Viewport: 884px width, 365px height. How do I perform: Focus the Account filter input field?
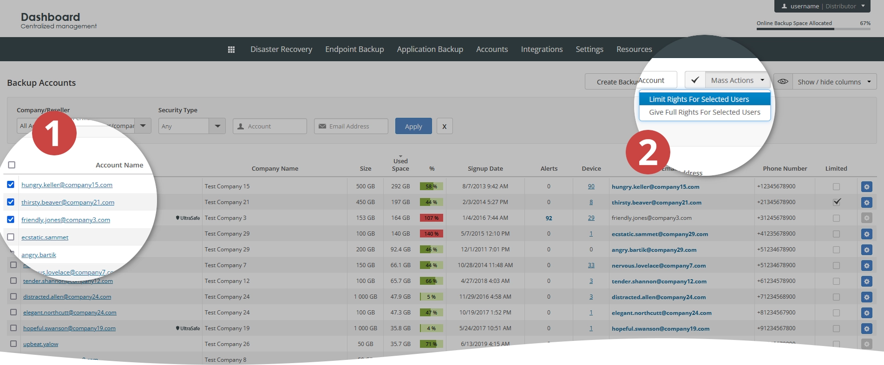click(270, 126)
